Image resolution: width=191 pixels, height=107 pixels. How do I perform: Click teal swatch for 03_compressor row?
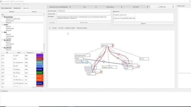click(40, 62)
